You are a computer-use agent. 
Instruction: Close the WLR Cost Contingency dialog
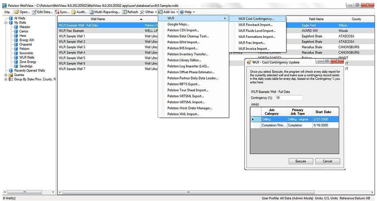[x=337, y=62]
